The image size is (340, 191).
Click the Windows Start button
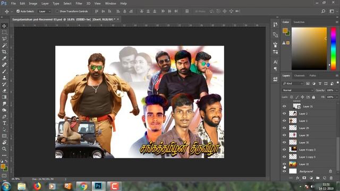pyautogui.click(x=6, y=186)
